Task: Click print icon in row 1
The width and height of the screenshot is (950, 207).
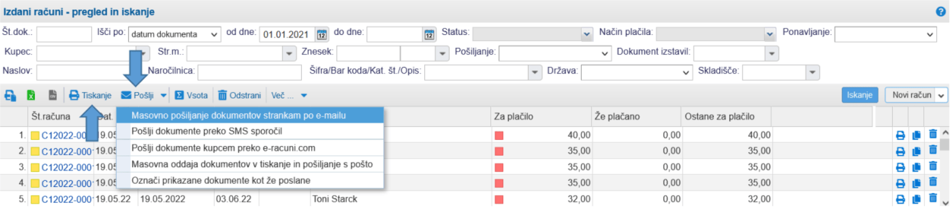Action: click(x=900, y=135)
